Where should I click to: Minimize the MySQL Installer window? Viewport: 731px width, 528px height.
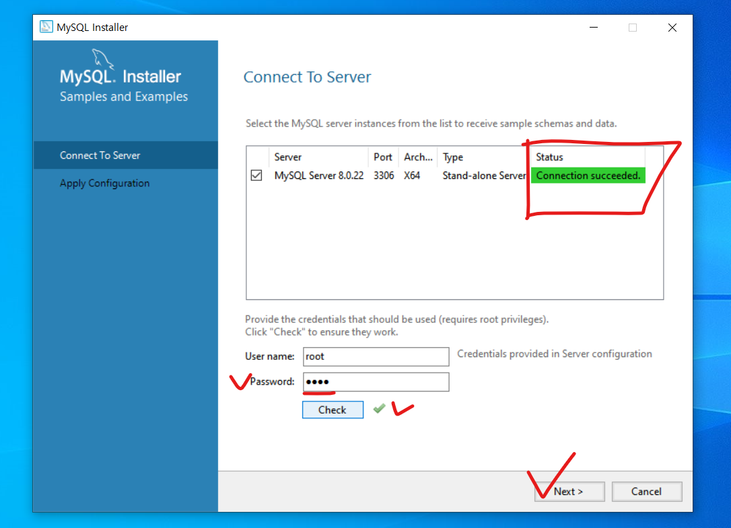pyautogui.click(x=594, y=28)
